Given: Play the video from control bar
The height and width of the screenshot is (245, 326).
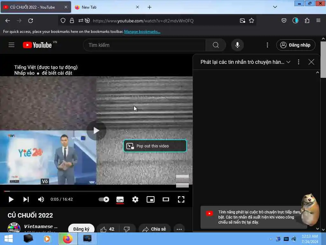Looking at the screenshot, I should [11, 199].
